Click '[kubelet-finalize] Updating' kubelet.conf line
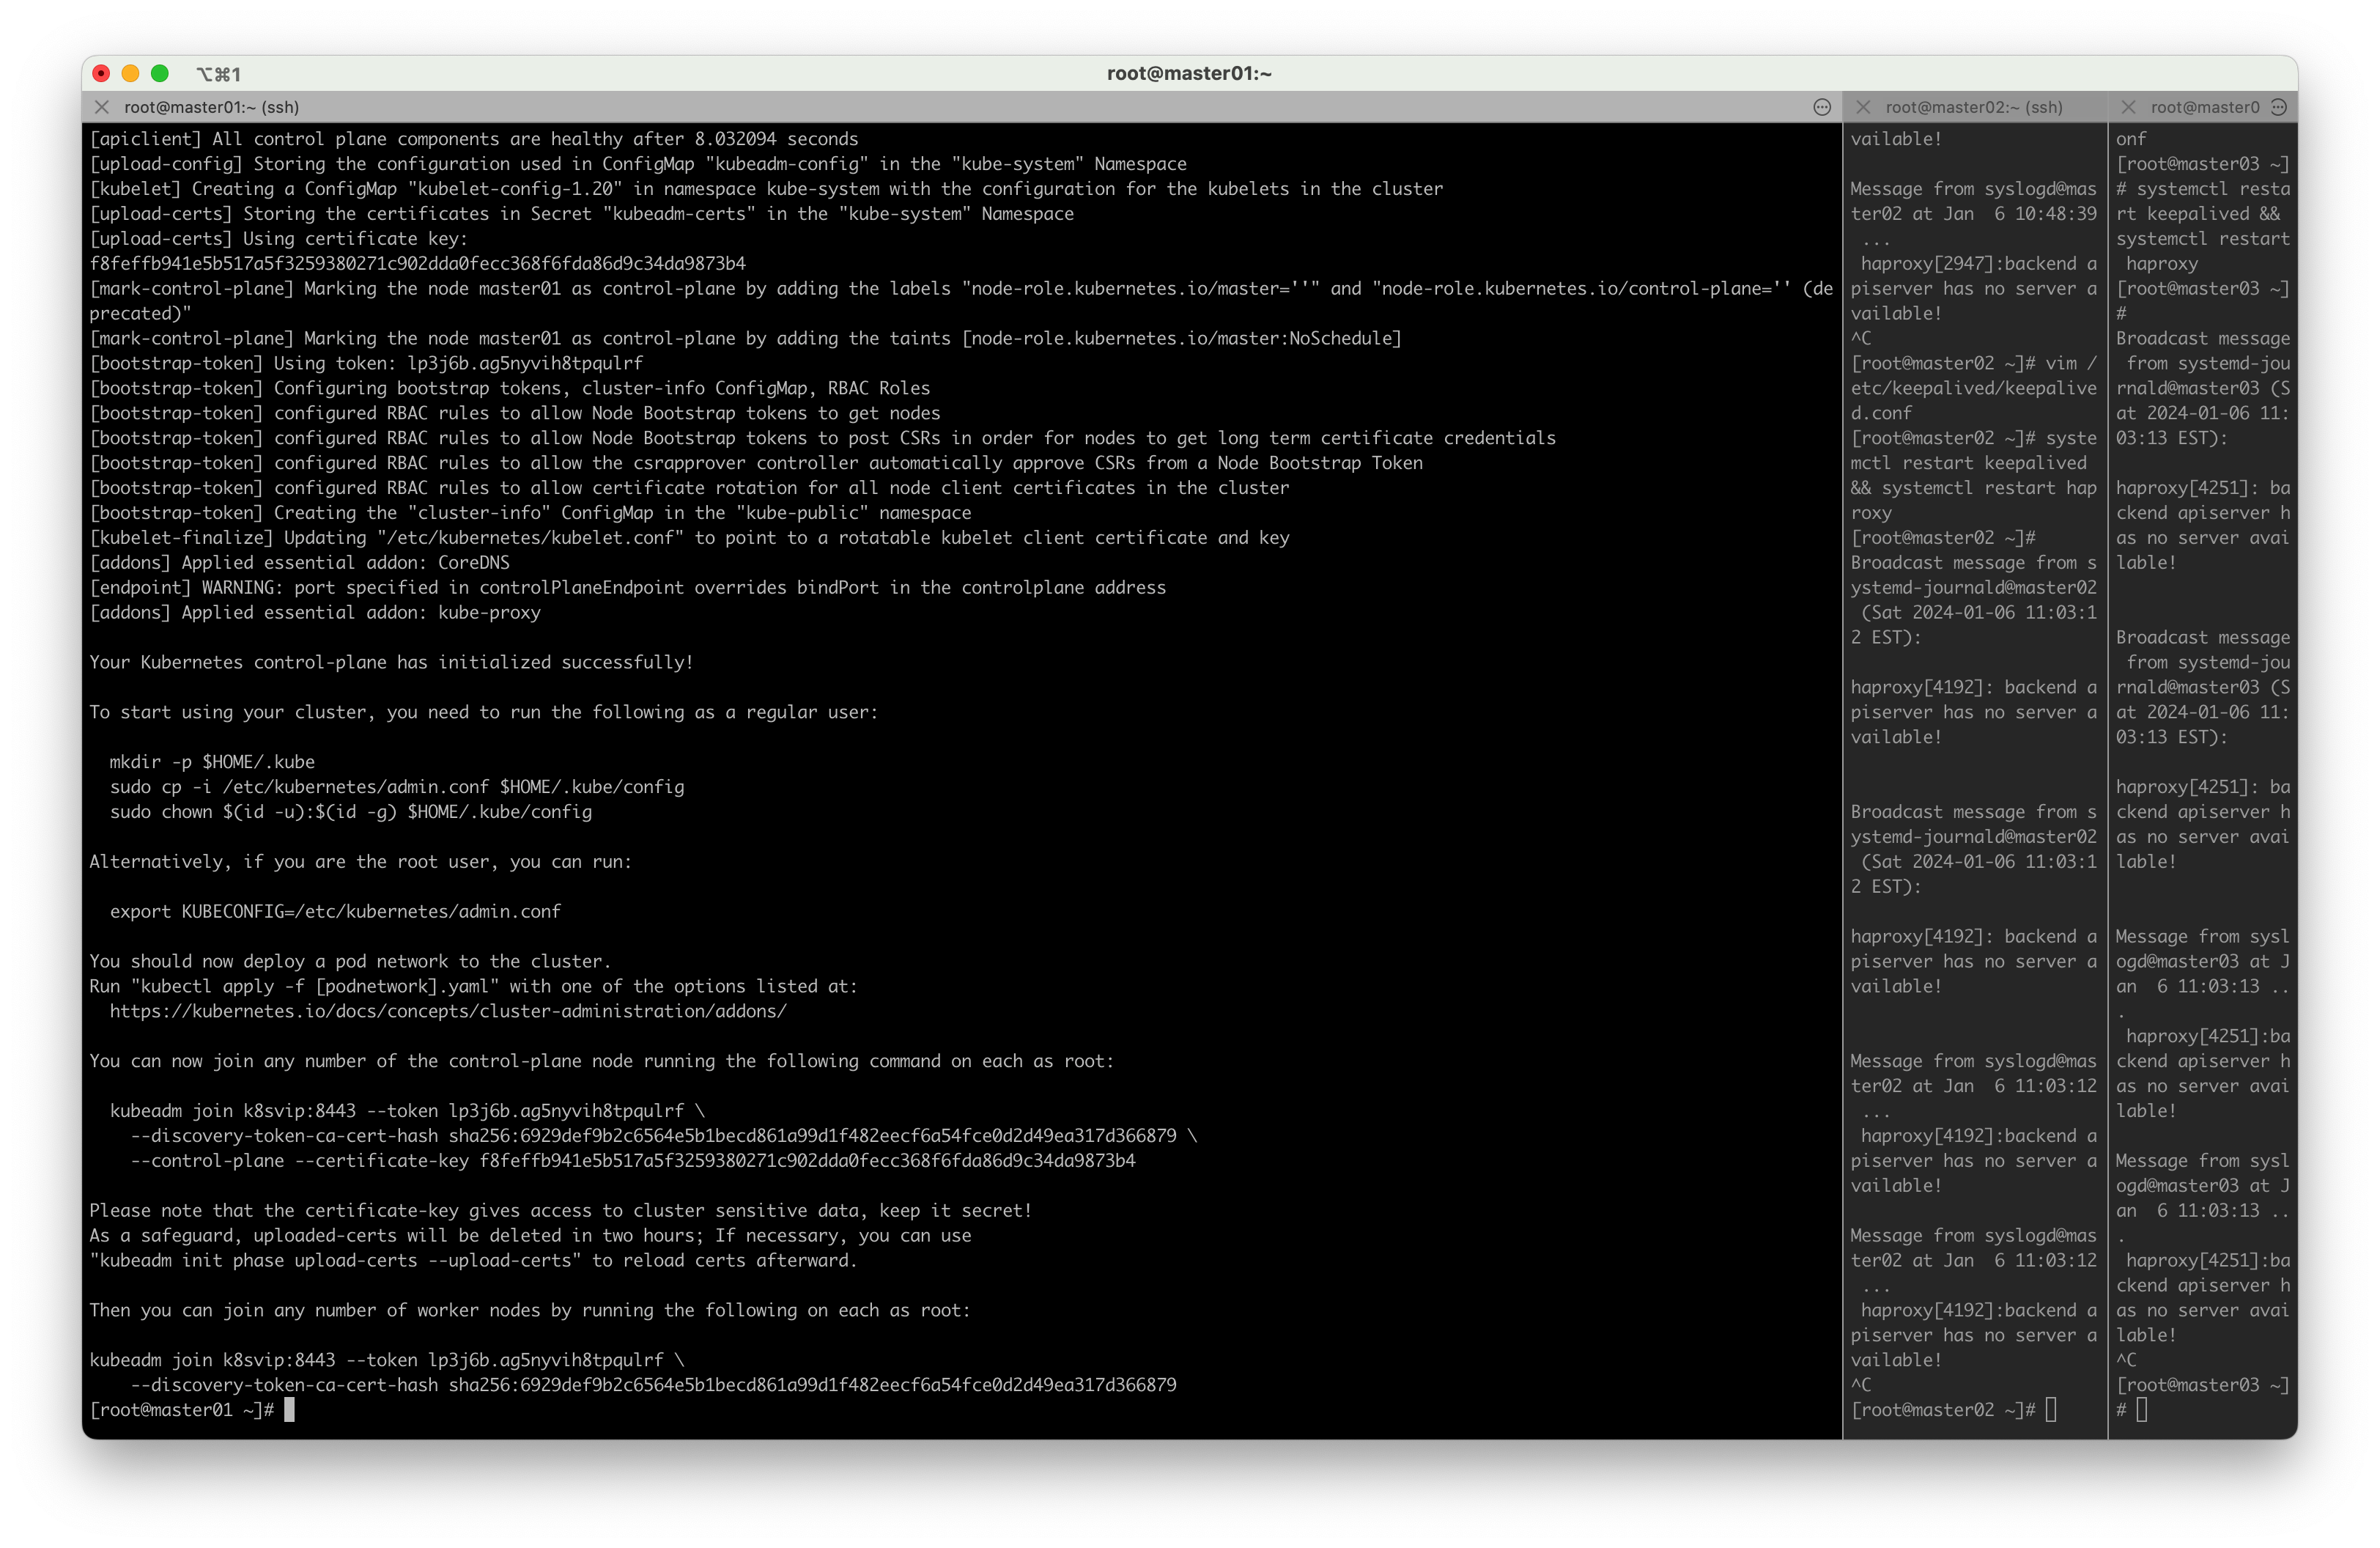 point(689,537)
